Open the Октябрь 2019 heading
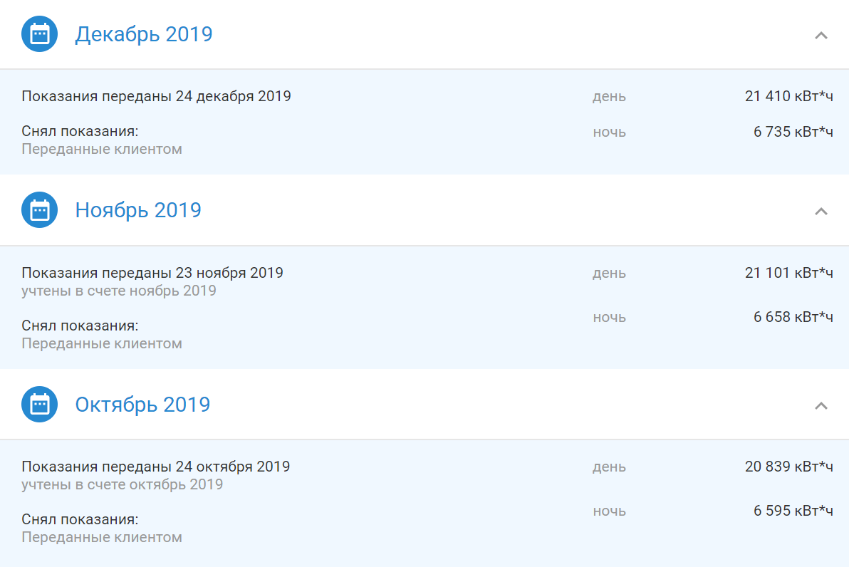 click(x=142, y=405)
